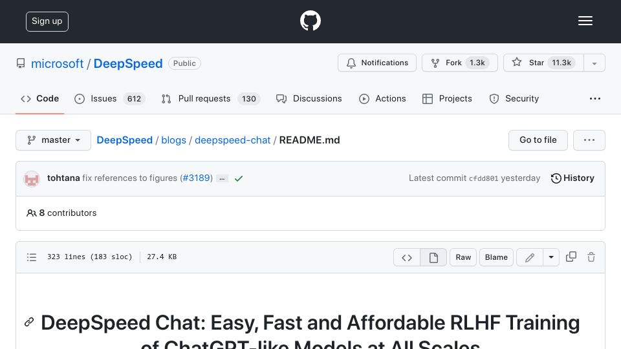621x349 pixels.
Task: View file History
Action: (572, 178)
